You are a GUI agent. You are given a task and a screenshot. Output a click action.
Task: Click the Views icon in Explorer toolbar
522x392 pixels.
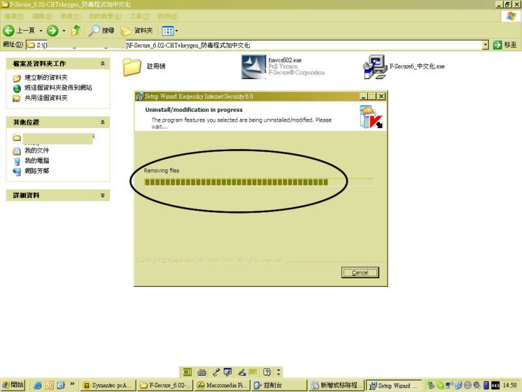pos(168,31)
